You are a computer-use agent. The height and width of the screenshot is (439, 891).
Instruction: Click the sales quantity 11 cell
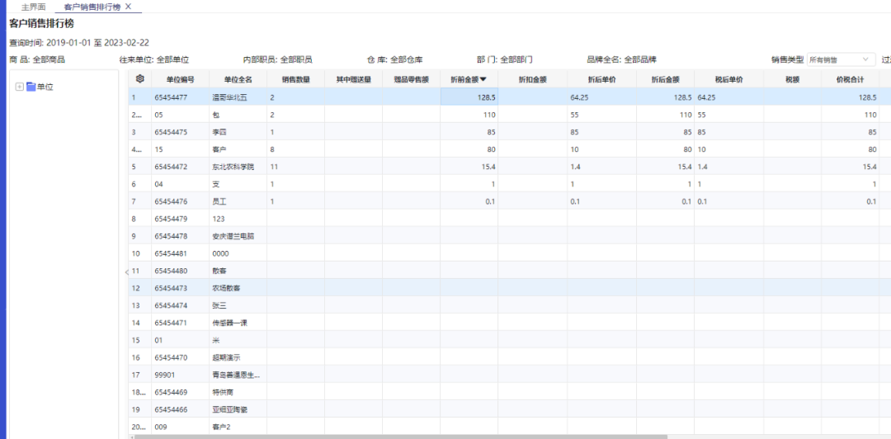(x=295, y=167)
